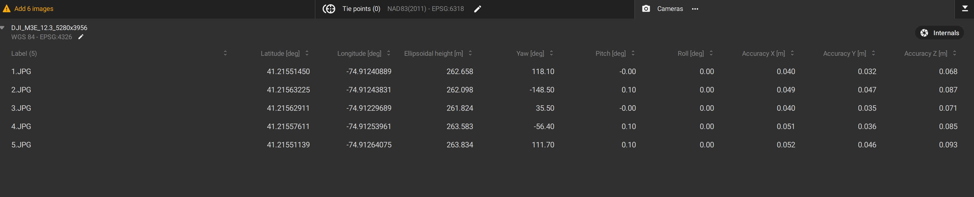The height and width of the screenshot is (197, 974).
Task: Select the 3.JPG image row
Action: (x=21, y=108)
